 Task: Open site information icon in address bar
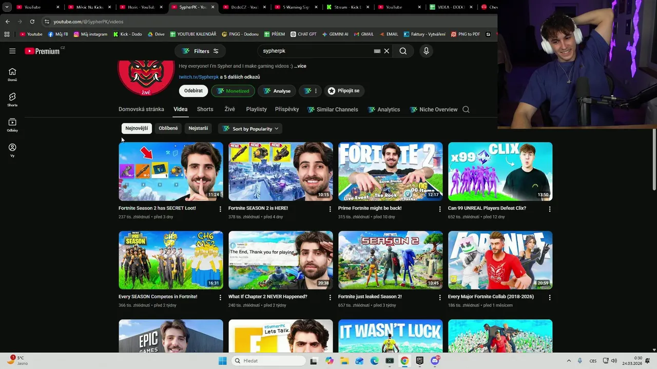[47, 22]
